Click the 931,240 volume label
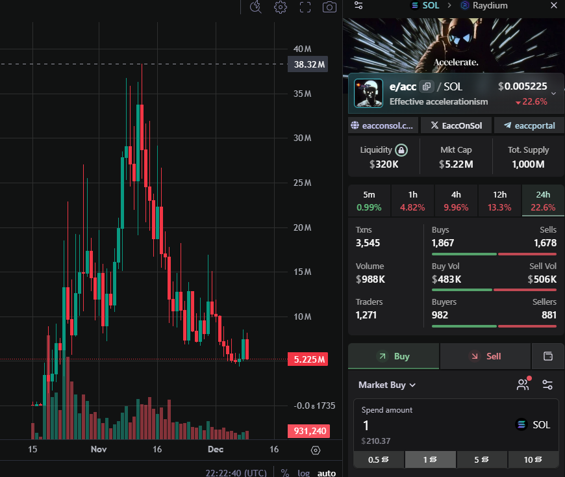Image resolution: width=565 pixels, height=477 pixels. 309,431
